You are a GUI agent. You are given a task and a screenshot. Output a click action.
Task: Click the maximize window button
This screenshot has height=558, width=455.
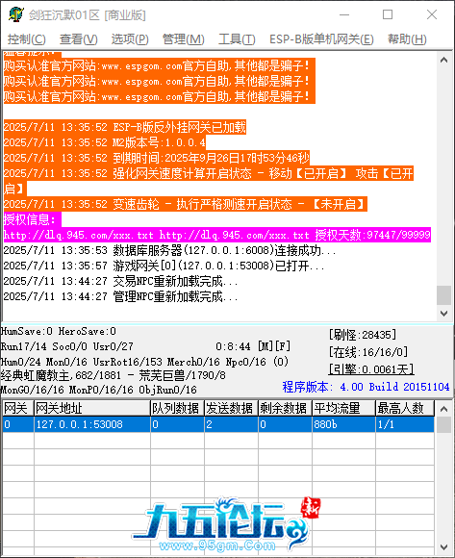388,14
